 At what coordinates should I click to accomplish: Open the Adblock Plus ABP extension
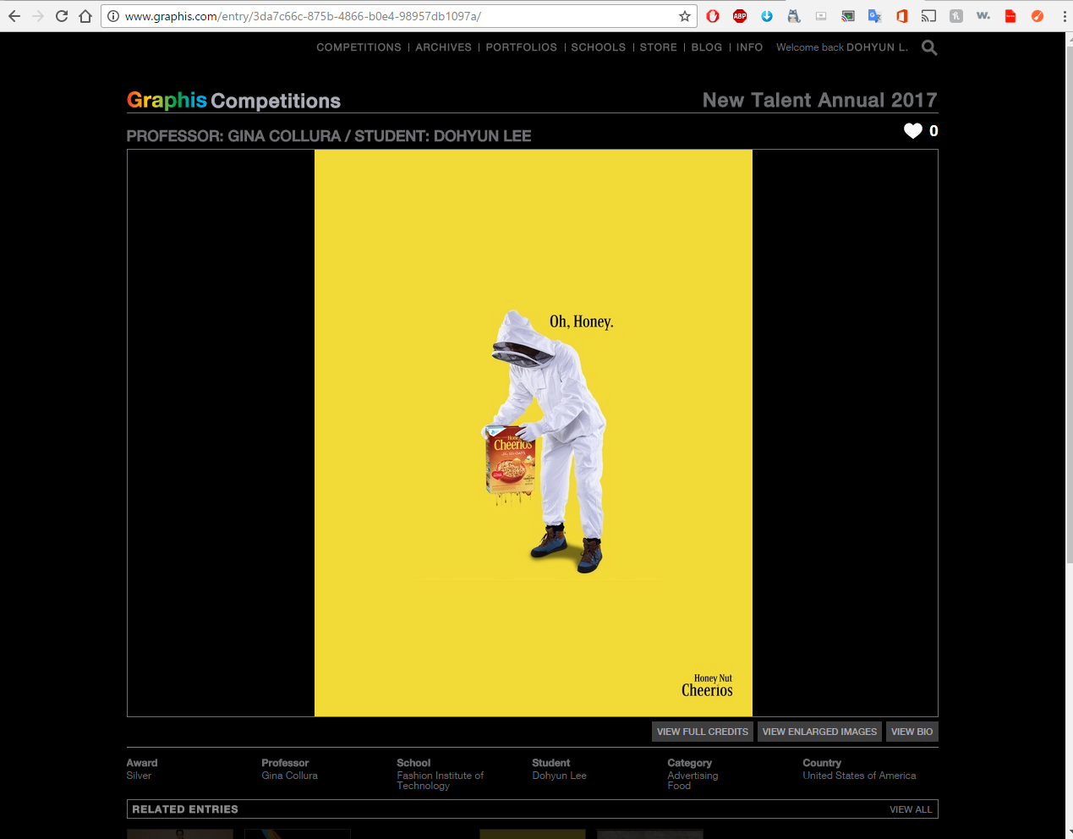pyautogui.click(x=740, y=16)
